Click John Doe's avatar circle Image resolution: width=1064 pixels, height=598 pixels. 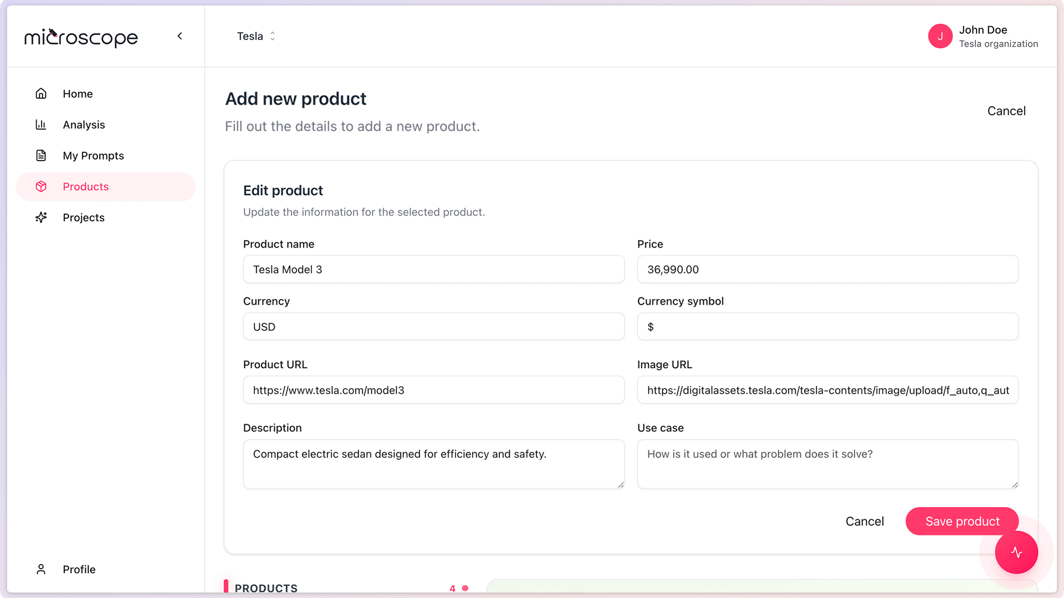pos(940,36)
